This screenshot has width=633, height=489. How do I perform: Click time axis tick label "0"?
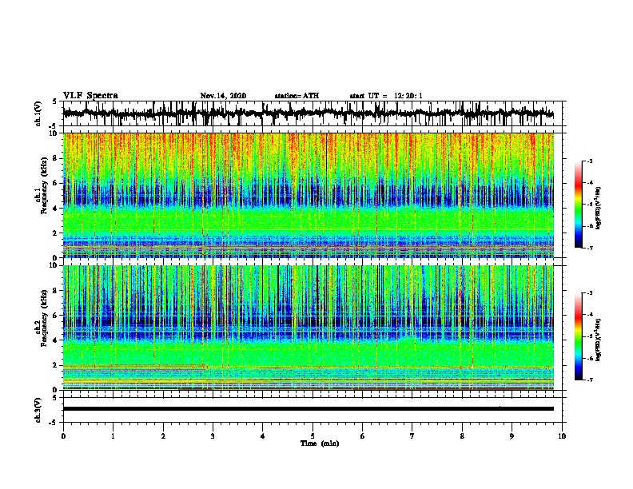(x=63, y=436)
